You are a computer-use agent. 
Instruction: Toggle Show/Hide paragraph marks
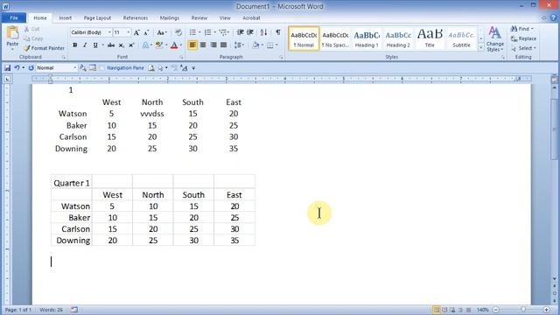tap(278, 32)
